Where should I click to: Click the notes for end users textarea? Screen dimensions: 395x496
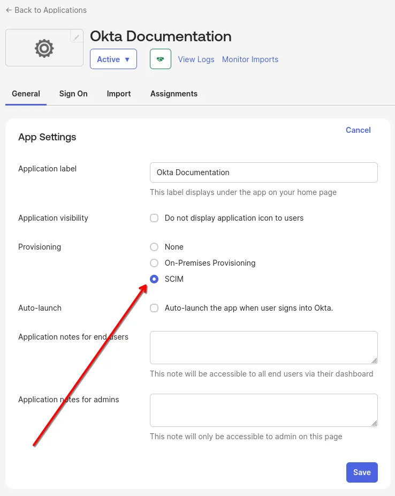(x=263, y=348)
